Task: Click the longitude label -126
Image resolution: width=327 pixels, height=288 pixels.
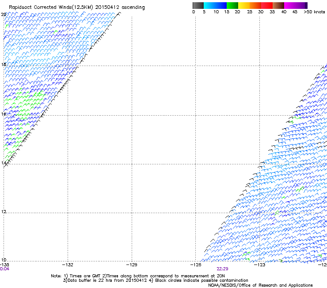Action: (196, 265)
